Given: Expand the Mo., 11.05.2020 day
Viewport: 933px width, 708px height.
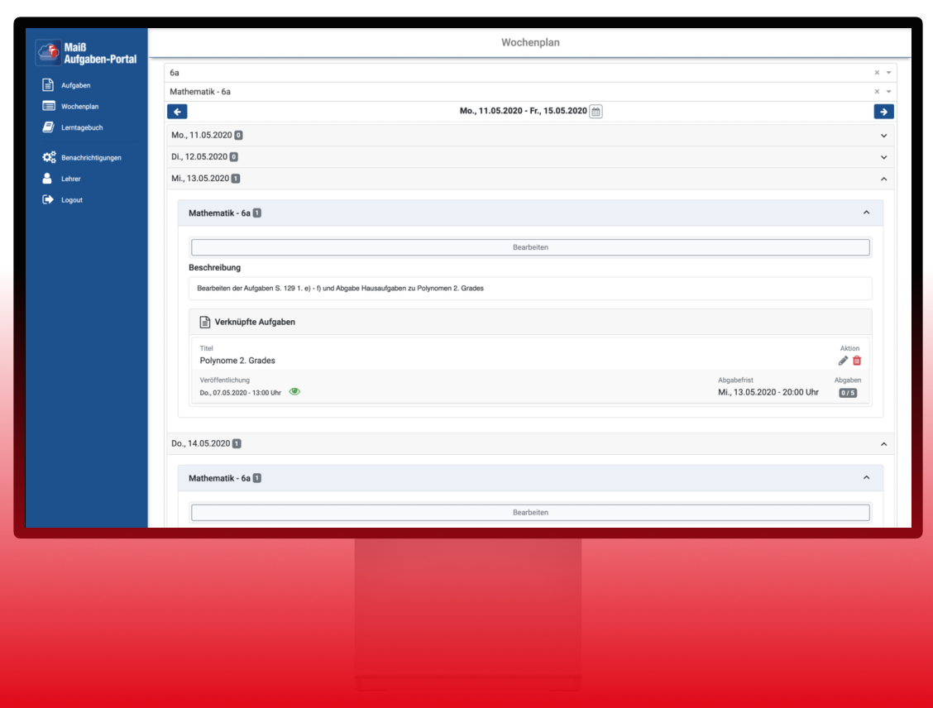Looking at the screenshot, I should 883,136.
